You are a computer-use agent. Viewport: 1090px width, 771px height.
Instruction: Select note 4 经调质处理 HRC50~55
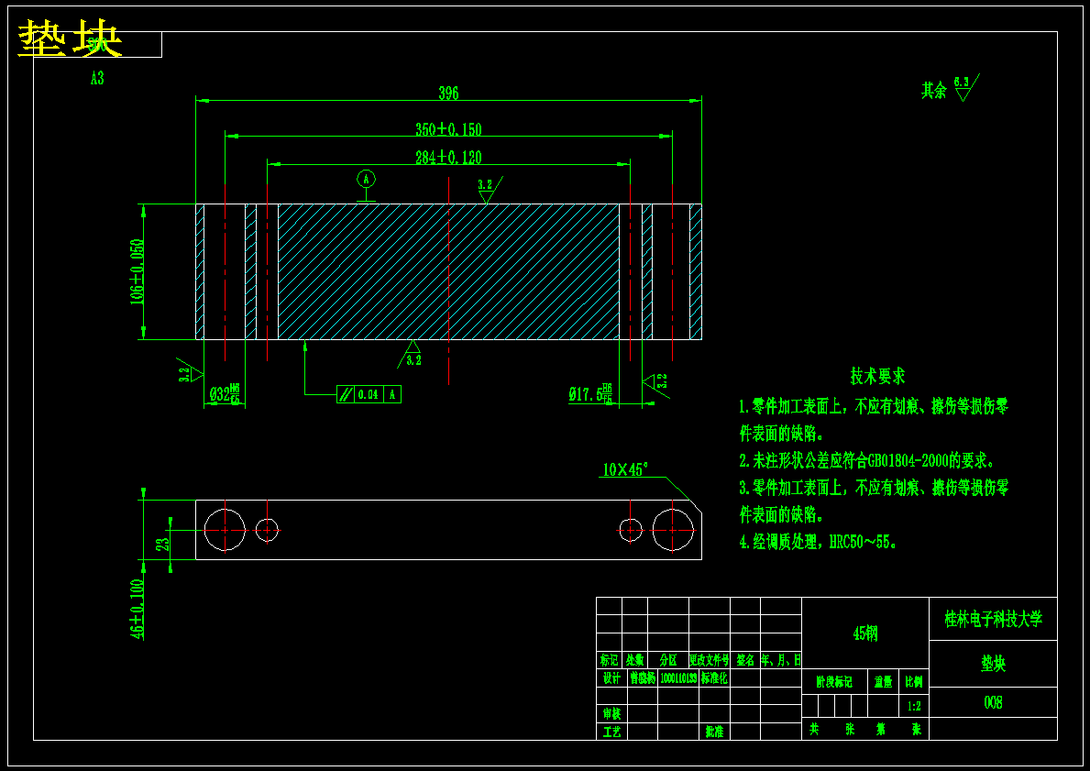[818, 542]
